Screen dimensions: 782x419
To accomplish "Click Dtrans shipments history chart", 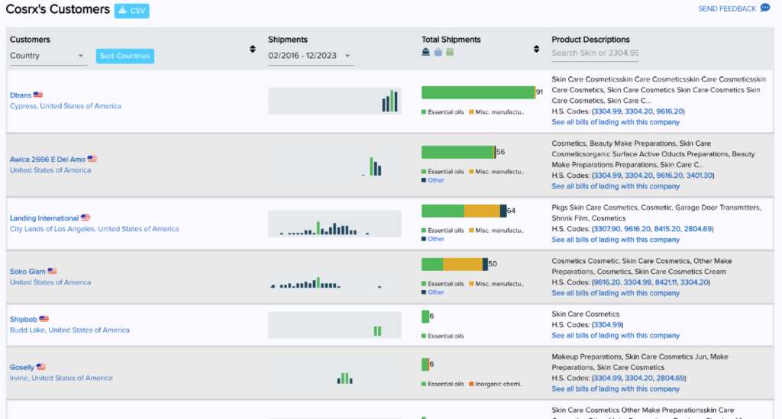I will [334, 102].
